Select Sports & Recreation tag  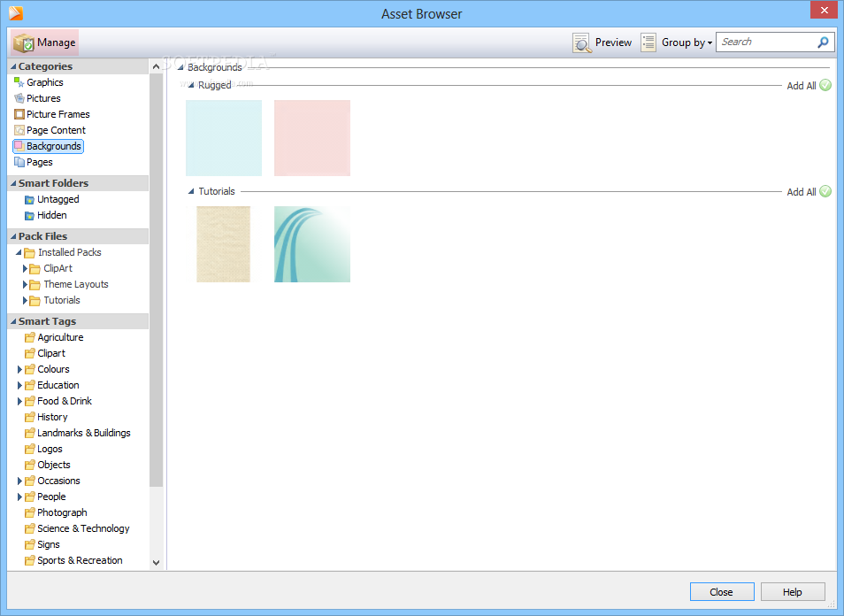(80, 560)
